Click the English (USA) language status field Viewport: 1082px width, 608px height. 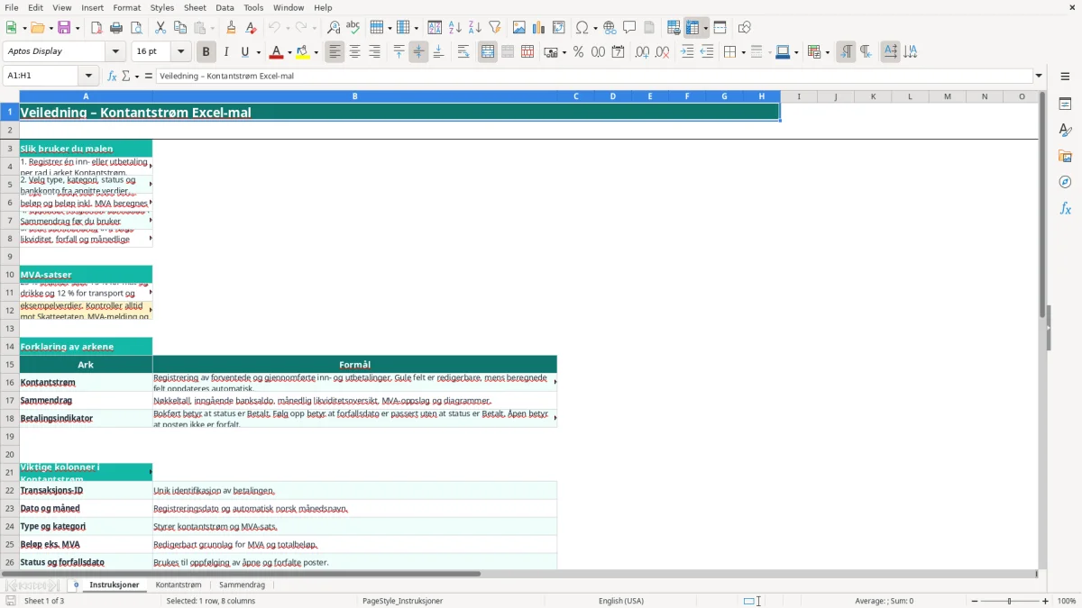pos(621,601)
